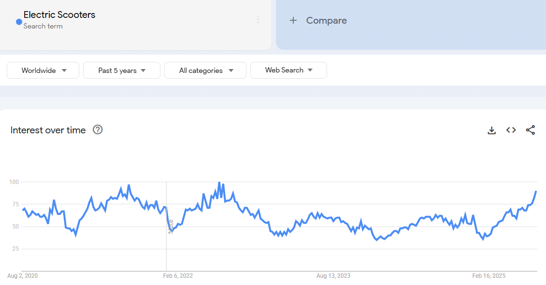Open the Interest over time help icon

click(98, 129)
